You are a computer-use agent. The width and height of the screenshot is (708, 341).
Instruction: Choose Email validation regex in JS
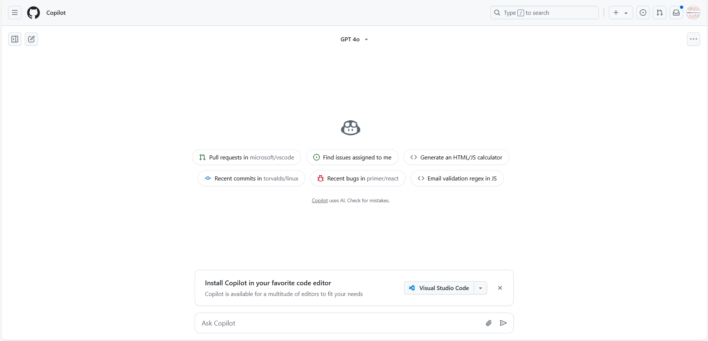tap(457, 178)
